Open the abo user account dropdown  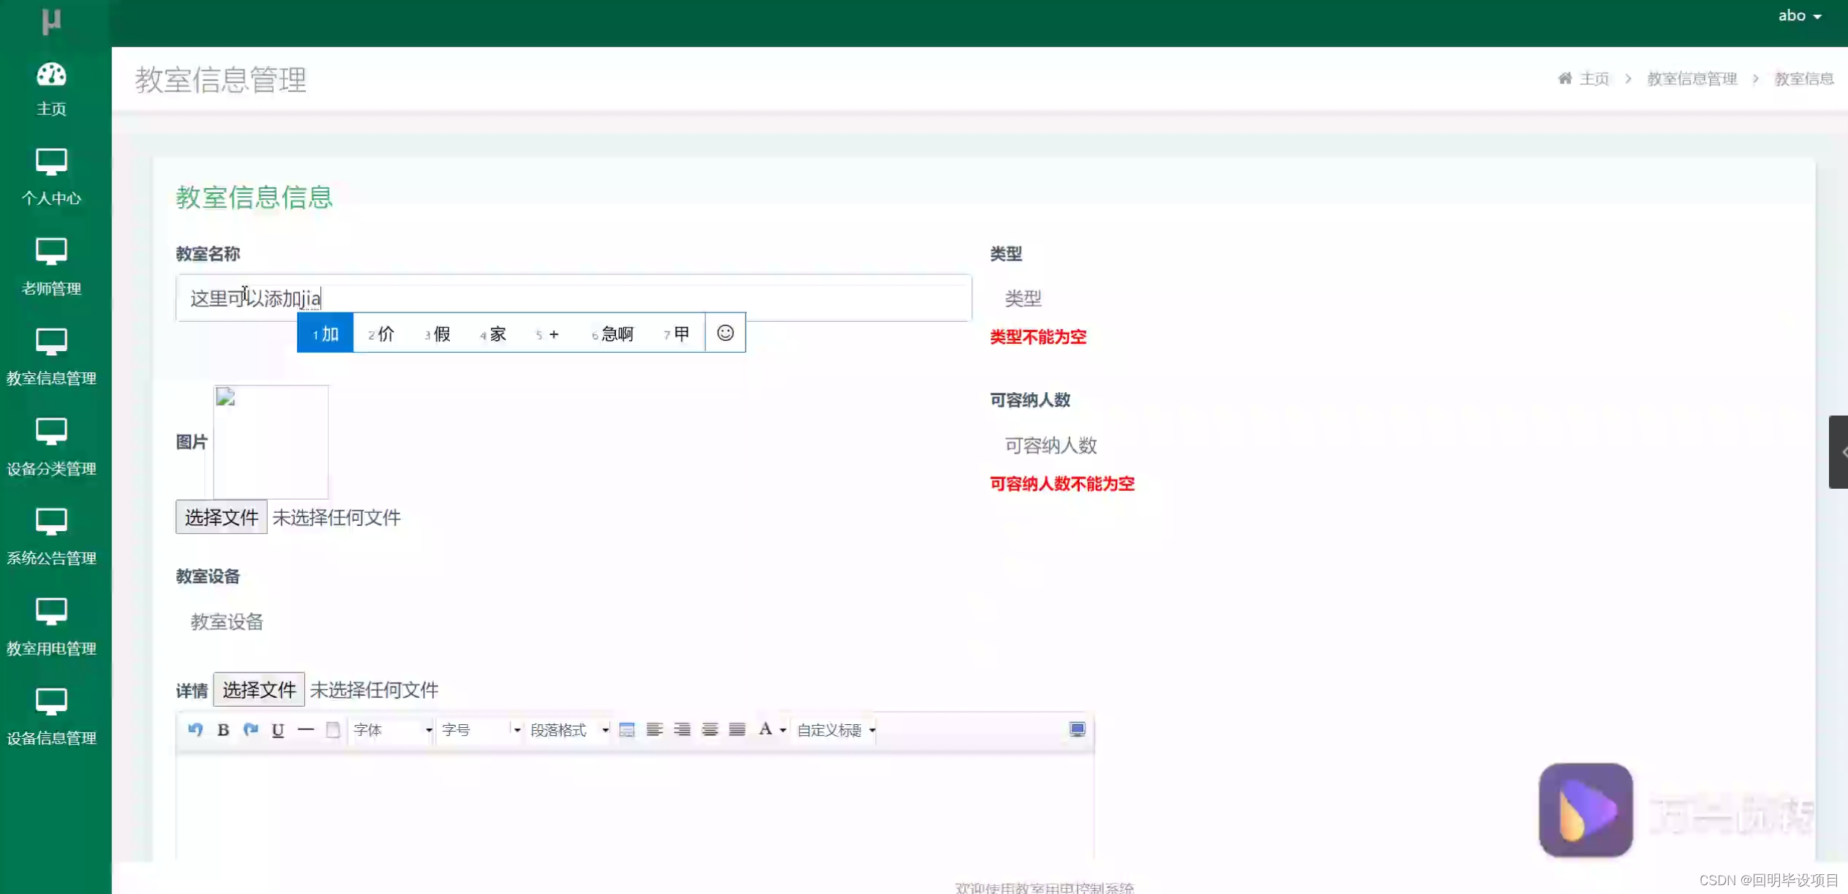[1800, 15]
